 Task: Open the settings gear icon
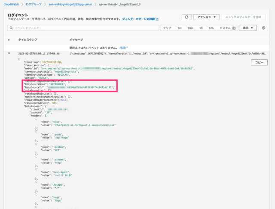click(263, 28)
